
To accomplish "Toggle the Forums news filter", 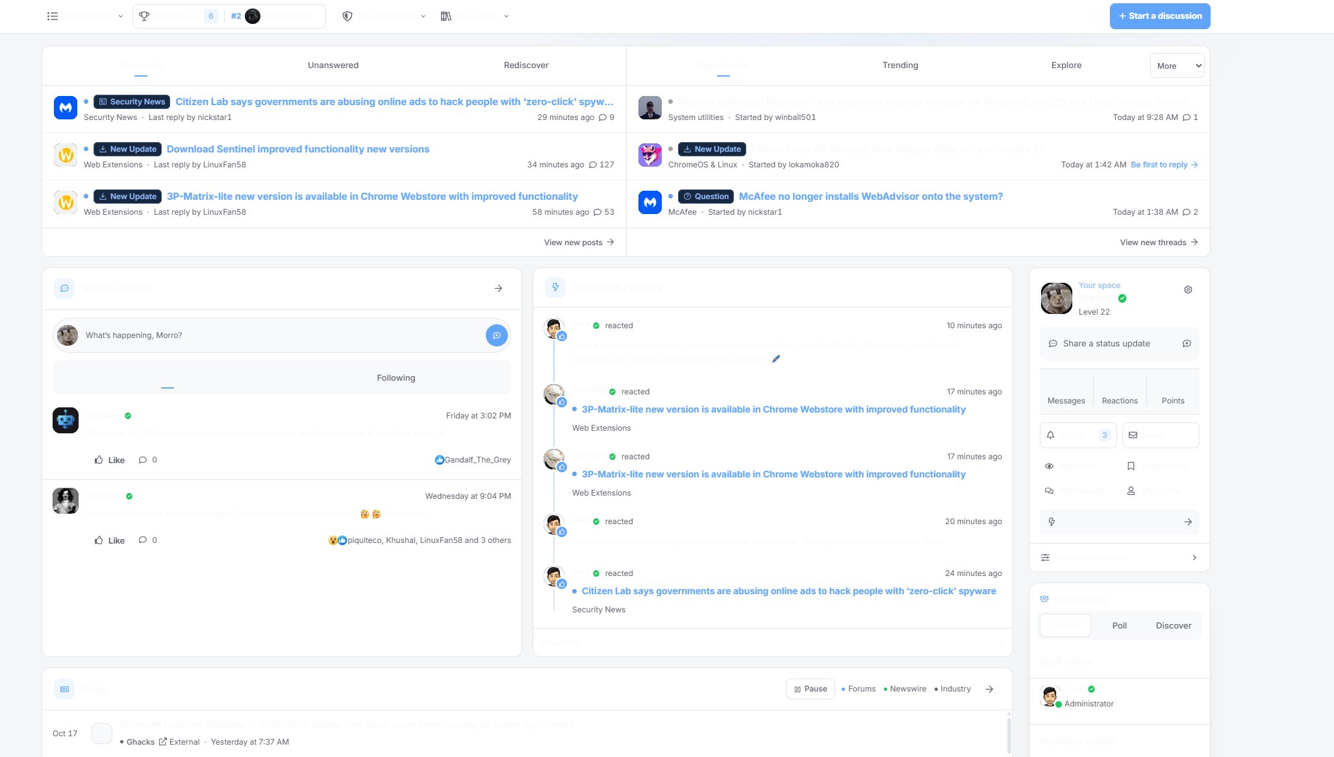I will [x=859, y=689].
